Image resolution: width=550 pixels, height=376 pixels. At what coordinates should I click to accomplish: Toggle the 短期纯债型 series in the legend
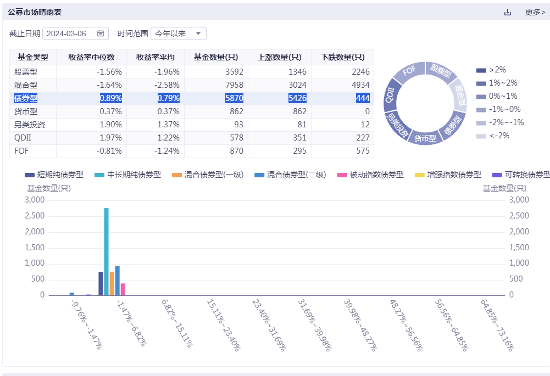[x=54, y=175]
